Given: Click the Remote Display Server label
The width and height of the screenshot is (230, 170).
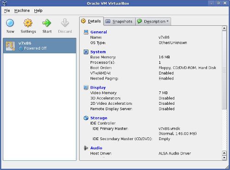Looking at the screenshot, I should tap(111, 109).
